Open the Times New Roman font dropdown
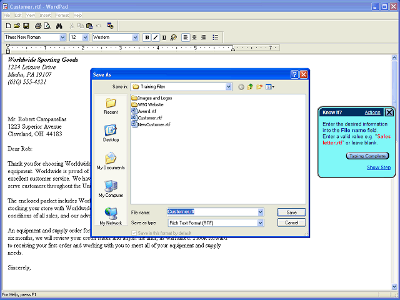The image size is (400, 300). click(62, 37)
